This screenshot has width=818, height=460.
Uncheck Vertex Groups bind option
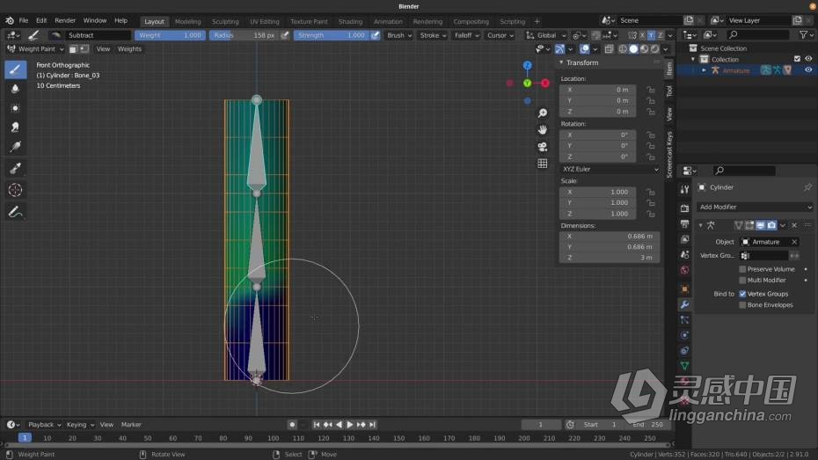click(742, 294)
